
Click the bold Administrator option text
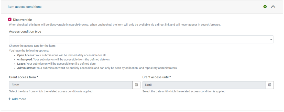coord(26,68)
